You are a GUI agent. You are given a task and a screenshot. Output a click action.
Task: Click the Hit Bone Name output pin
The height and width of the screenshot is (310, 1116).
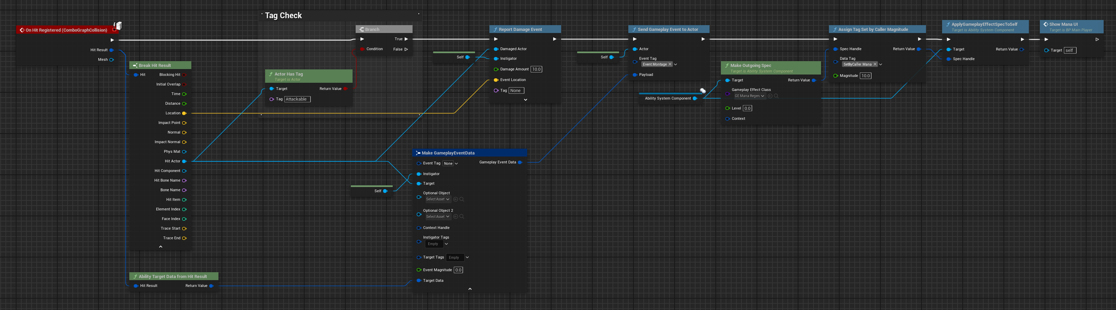point(184,180)
